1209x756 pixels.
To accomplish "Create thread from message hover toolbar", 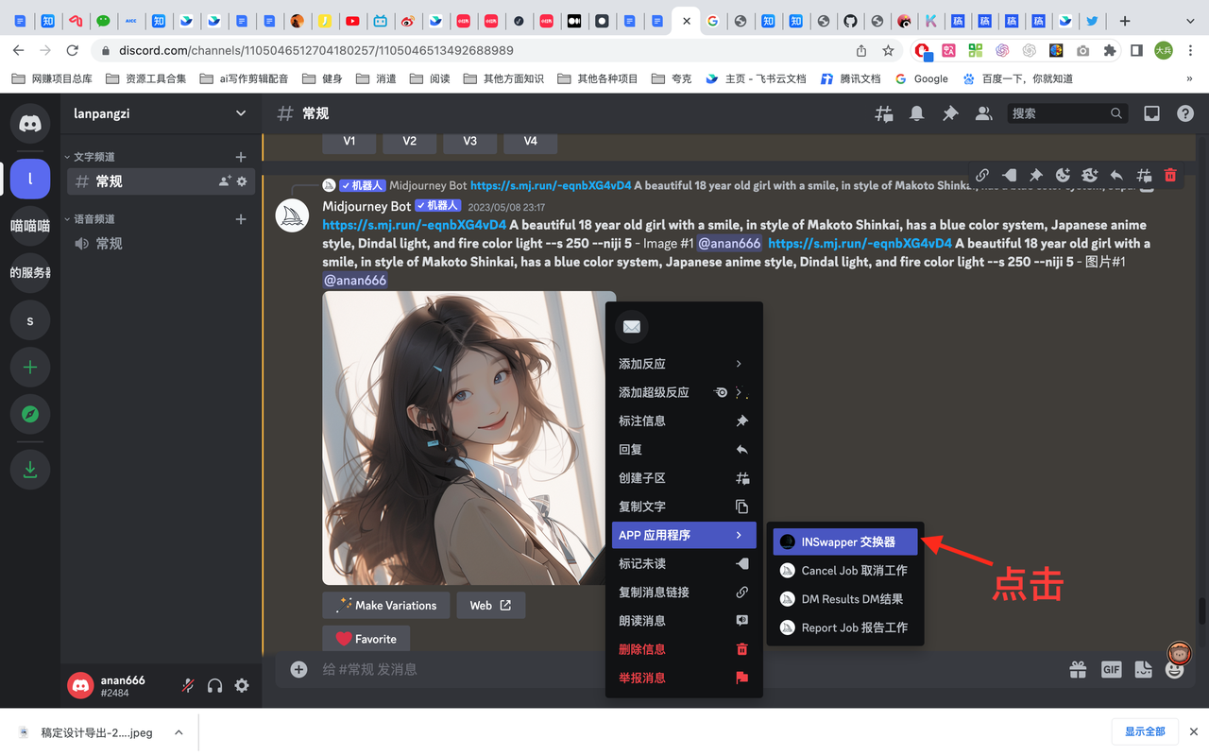I will (x=1144, y=175).
